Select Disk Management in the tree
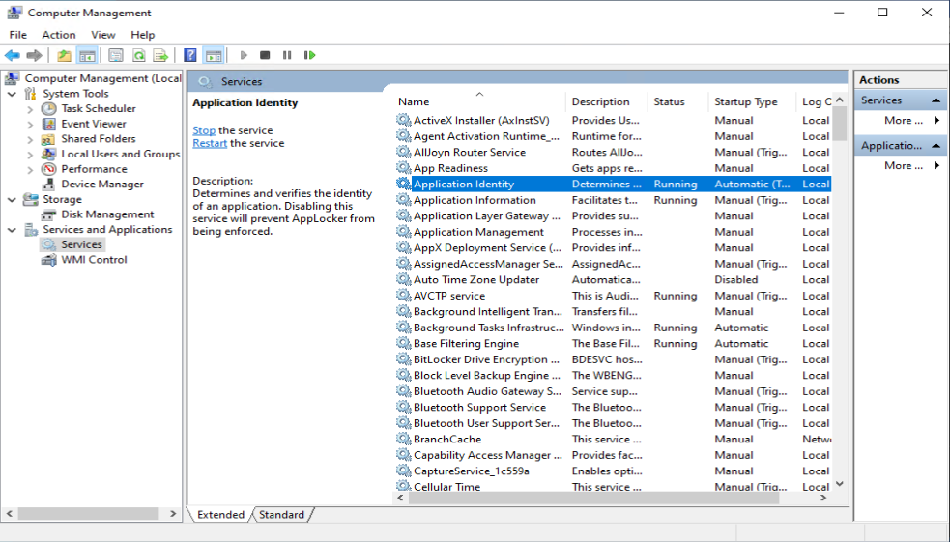 click(107, 214)
